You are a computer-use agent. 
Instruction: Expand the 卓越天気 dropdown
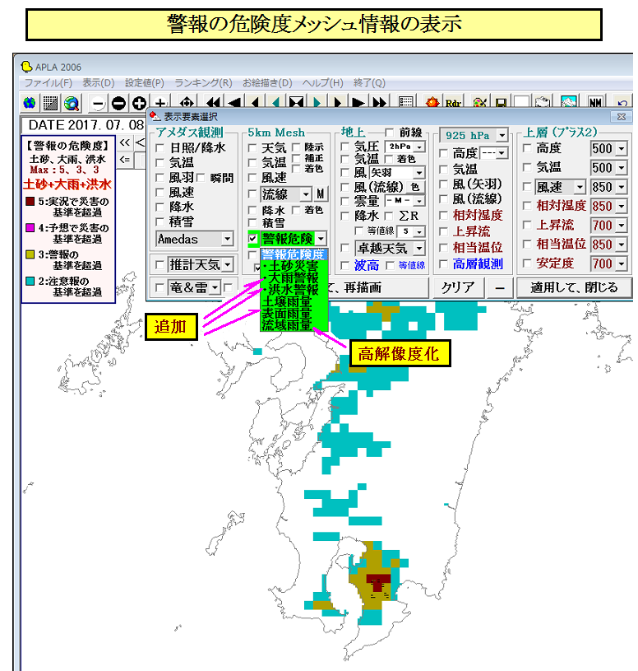click(419, 248)
